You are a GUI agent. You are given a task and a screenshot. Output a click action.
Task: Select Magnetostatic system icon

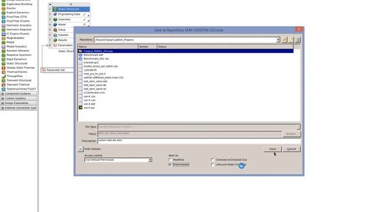pyautogui.click(x=4, y=38)
